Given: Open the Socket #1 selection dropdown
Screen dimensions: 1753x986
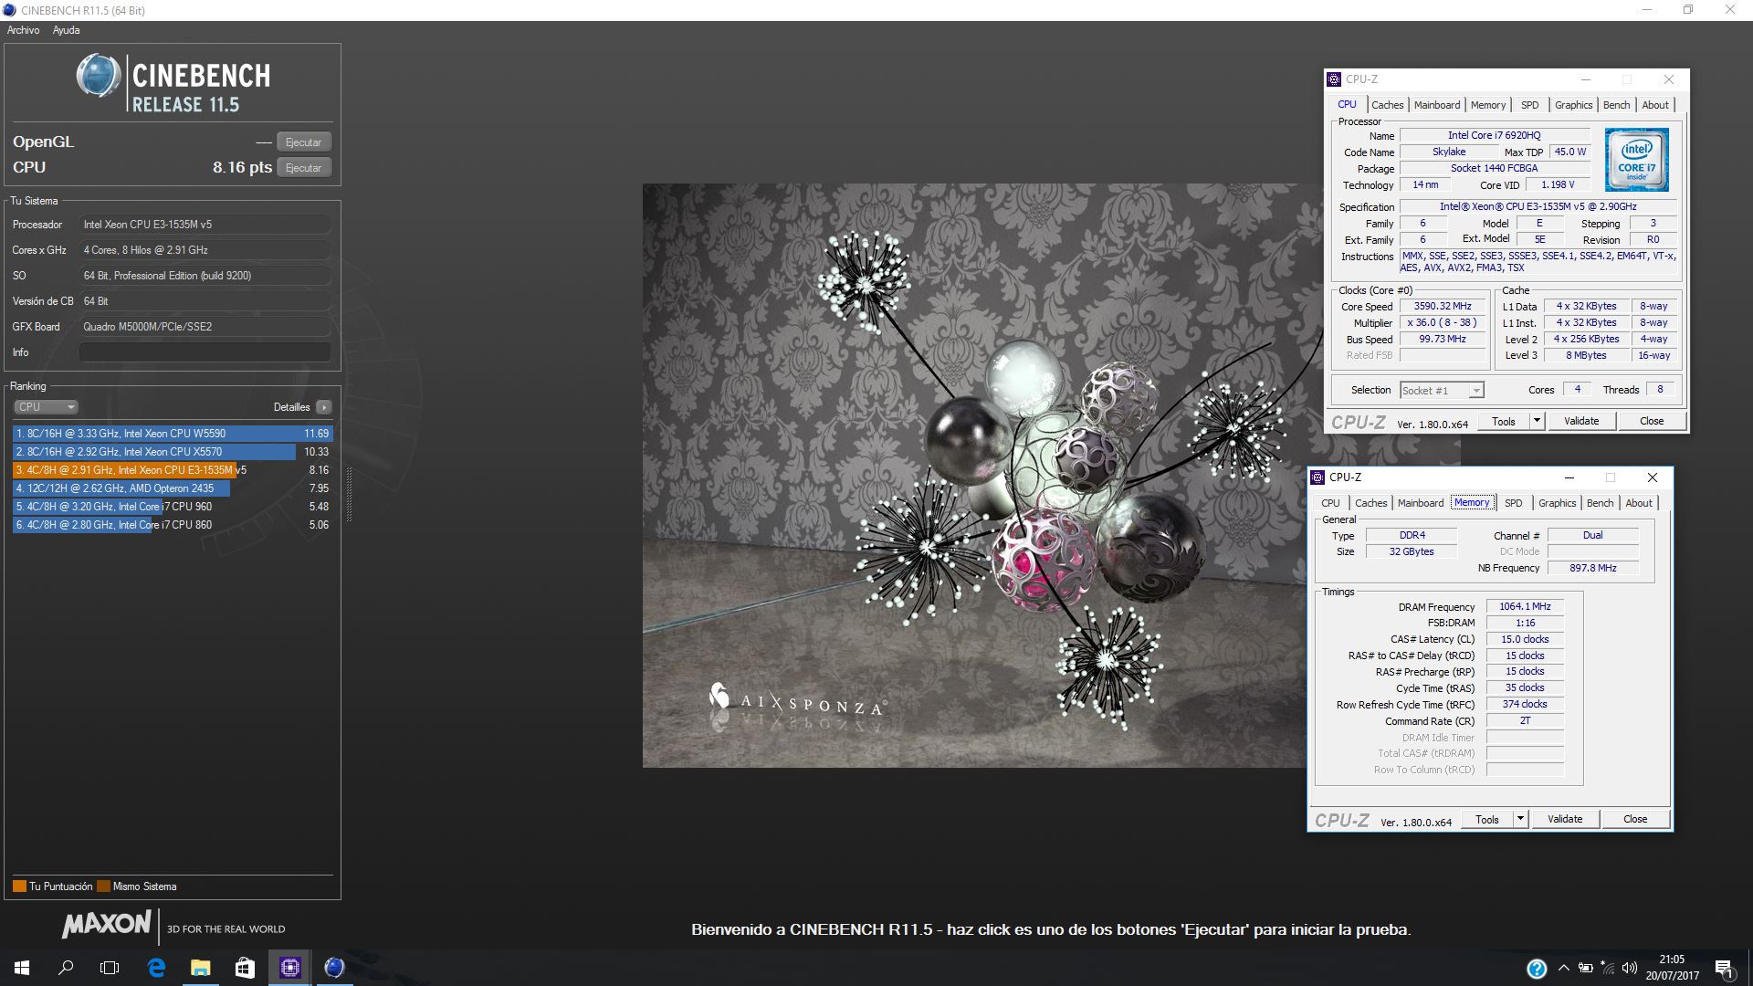Looking at the screenshot, I should coord(1442,391).
